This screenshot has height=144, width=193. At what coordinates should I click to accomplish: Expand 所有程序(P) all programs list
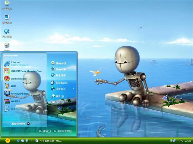click(21, 124)
